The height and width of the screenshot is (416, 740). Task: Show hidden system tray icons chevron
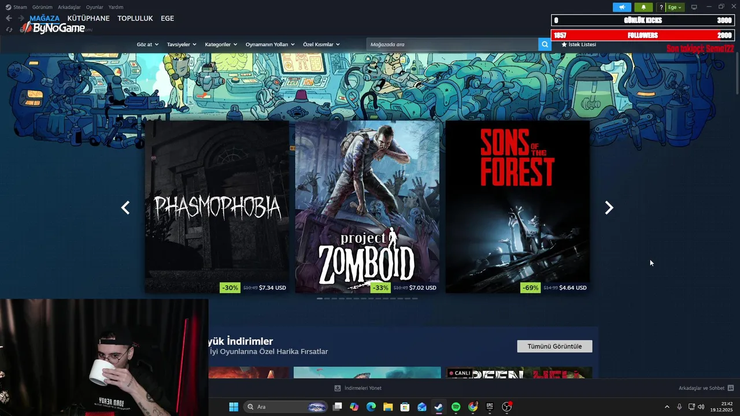coord(667,407)
